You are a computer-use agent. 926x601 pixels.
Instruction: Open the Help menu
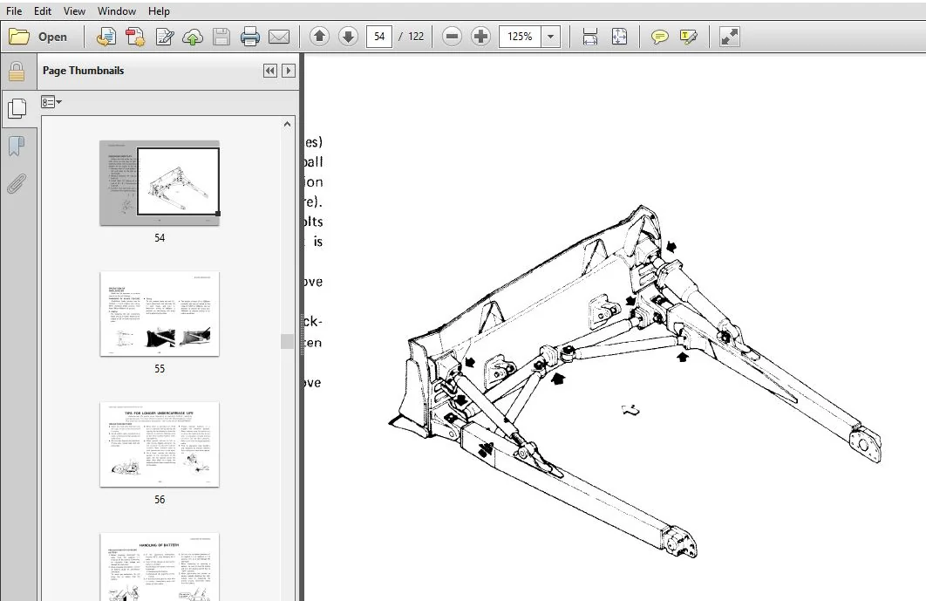(x=159, y=11)
